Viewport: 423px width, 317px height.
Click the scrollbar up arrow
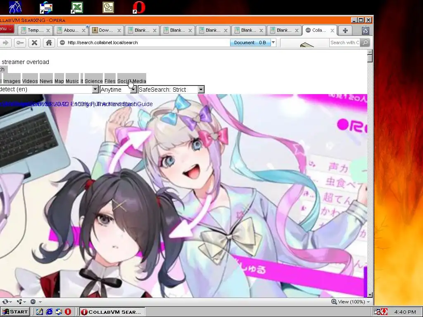pos(370,52)
